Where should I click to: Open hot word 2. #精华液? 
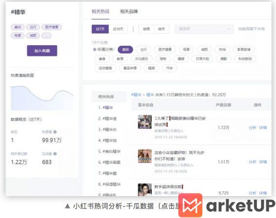(107, 119)
